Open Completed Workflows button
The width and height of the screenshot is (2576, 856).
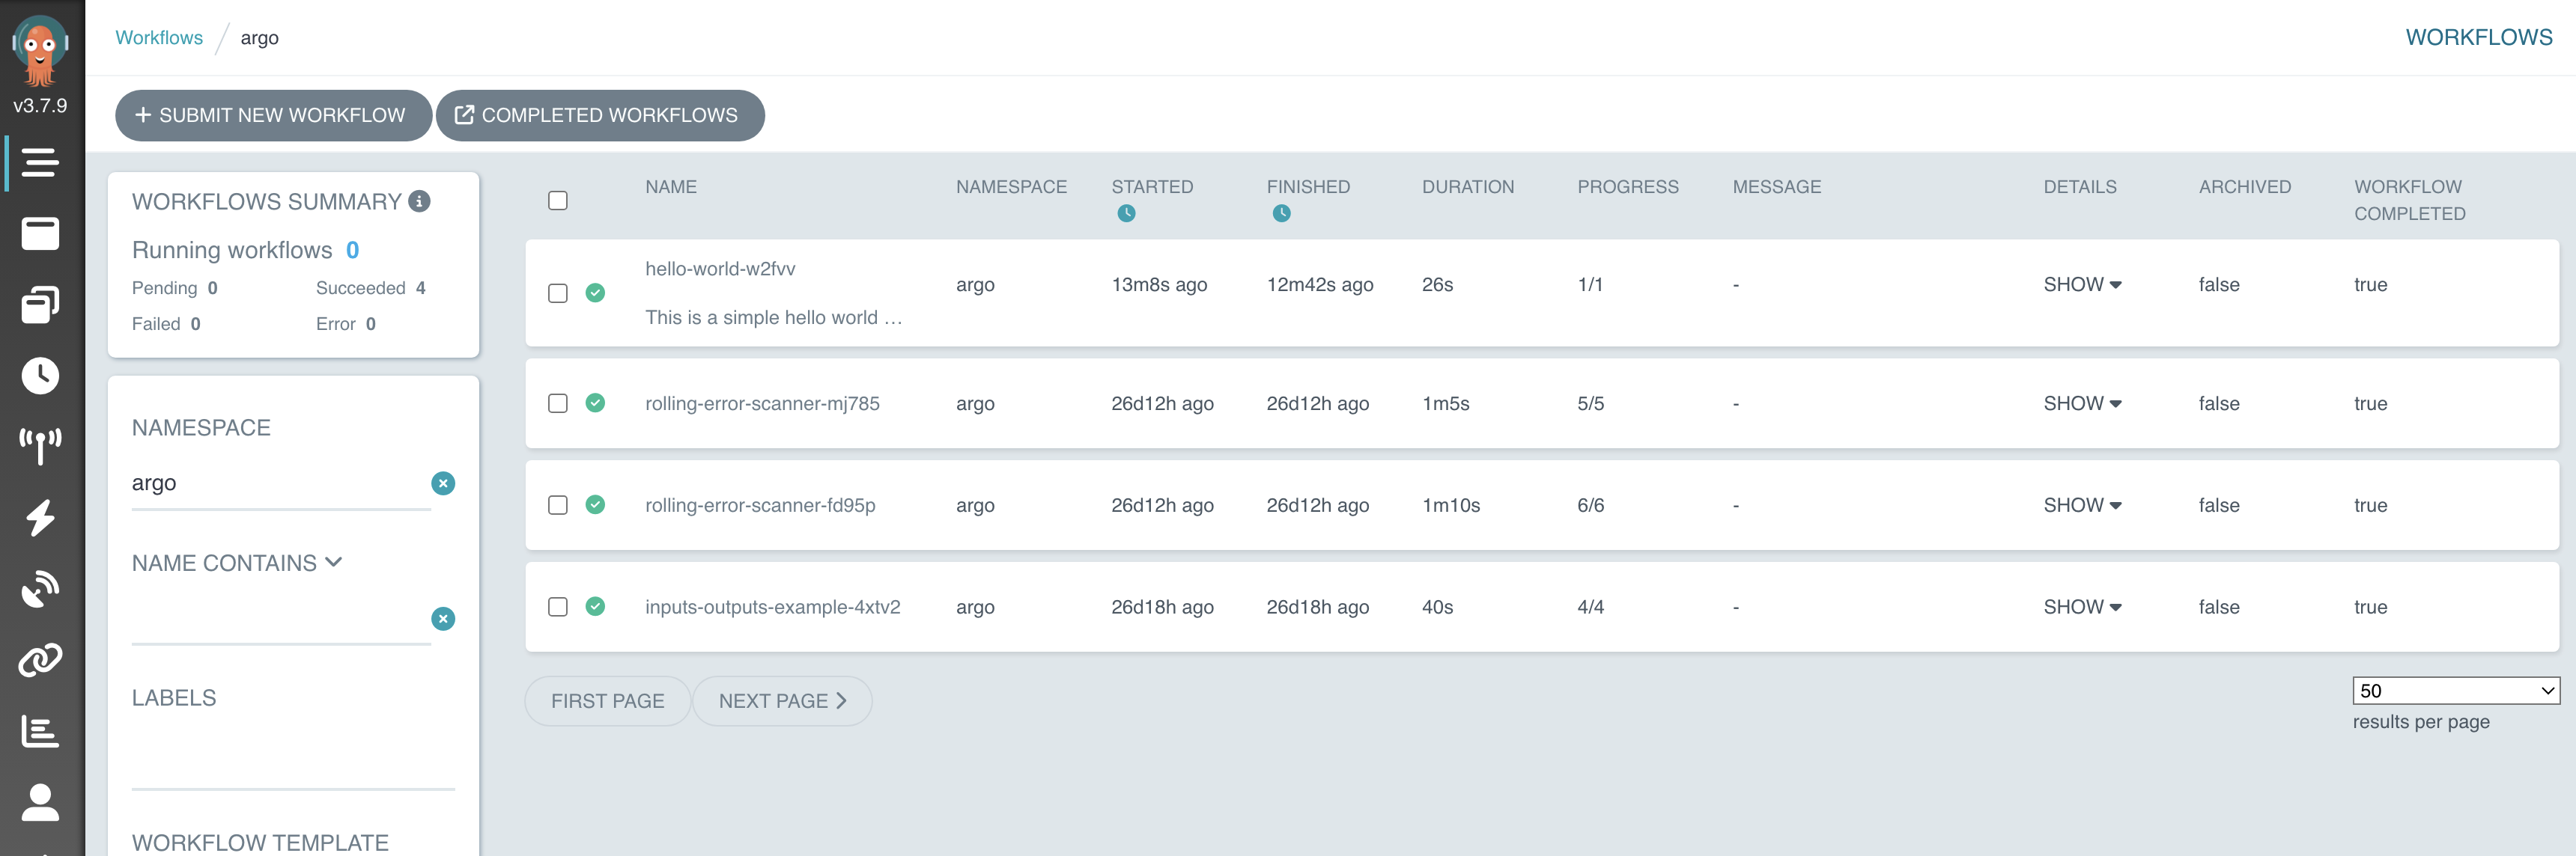point(600,116)
